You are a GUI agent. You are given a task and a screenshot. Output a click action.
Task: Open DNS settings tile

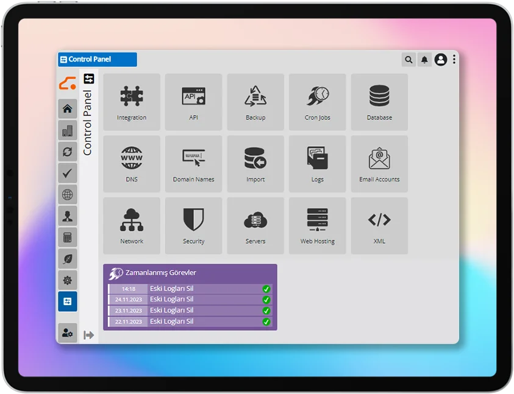point(132,164)
